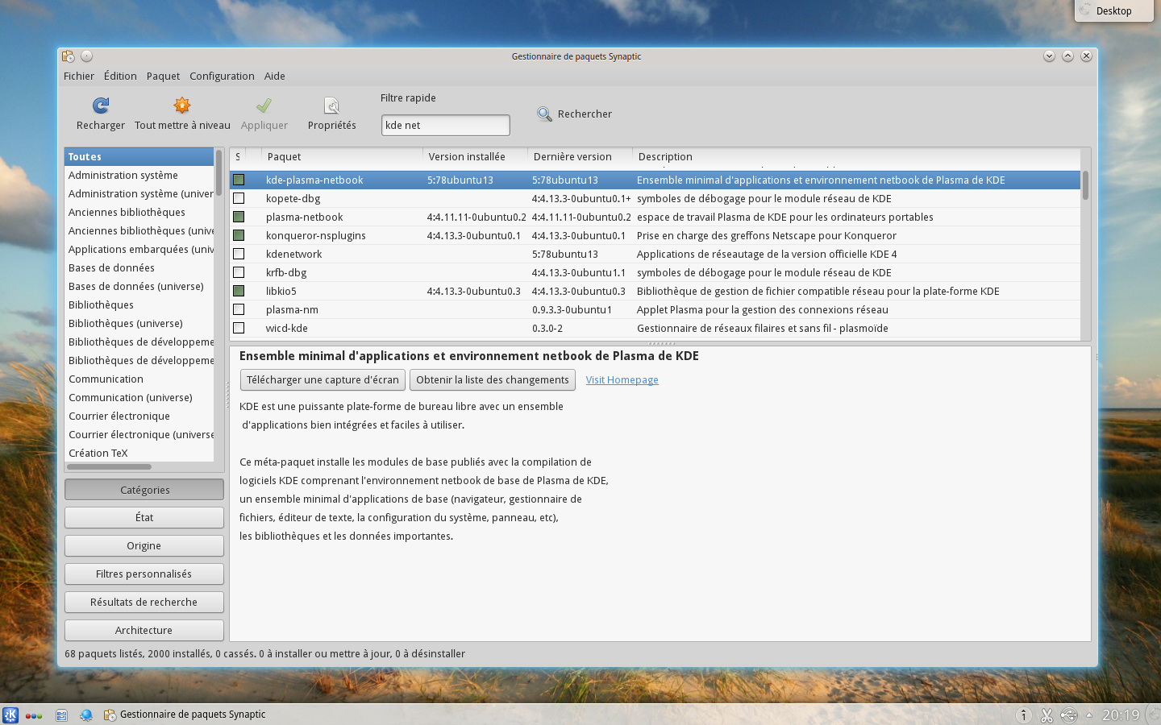The image size is (1161, 725).
Task: Select the Architecture filter button
Action: 144,630
